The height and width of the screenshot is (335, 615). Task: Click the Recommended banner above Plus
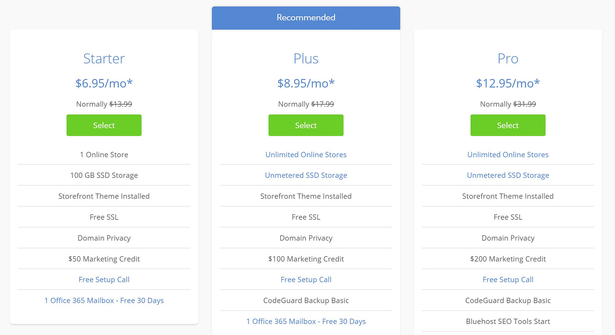pyautogui.click(x=306, y=18)
